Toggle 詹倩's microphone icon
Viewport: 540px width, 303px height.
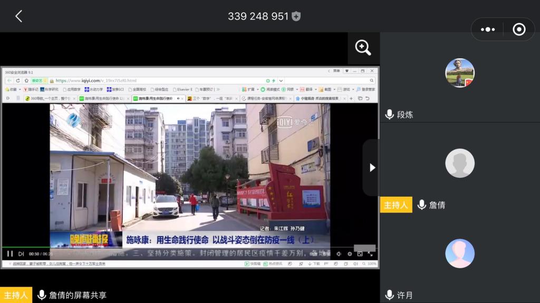(422, 205)
